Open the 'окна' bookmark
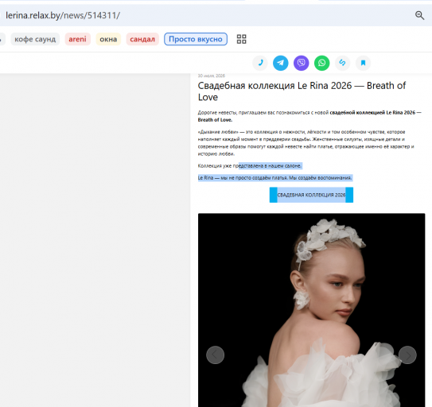 [108, 39]
